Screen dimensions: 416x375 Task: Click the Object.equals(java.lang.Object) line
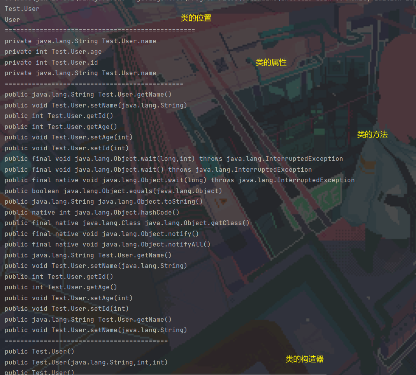pos(113,191)
